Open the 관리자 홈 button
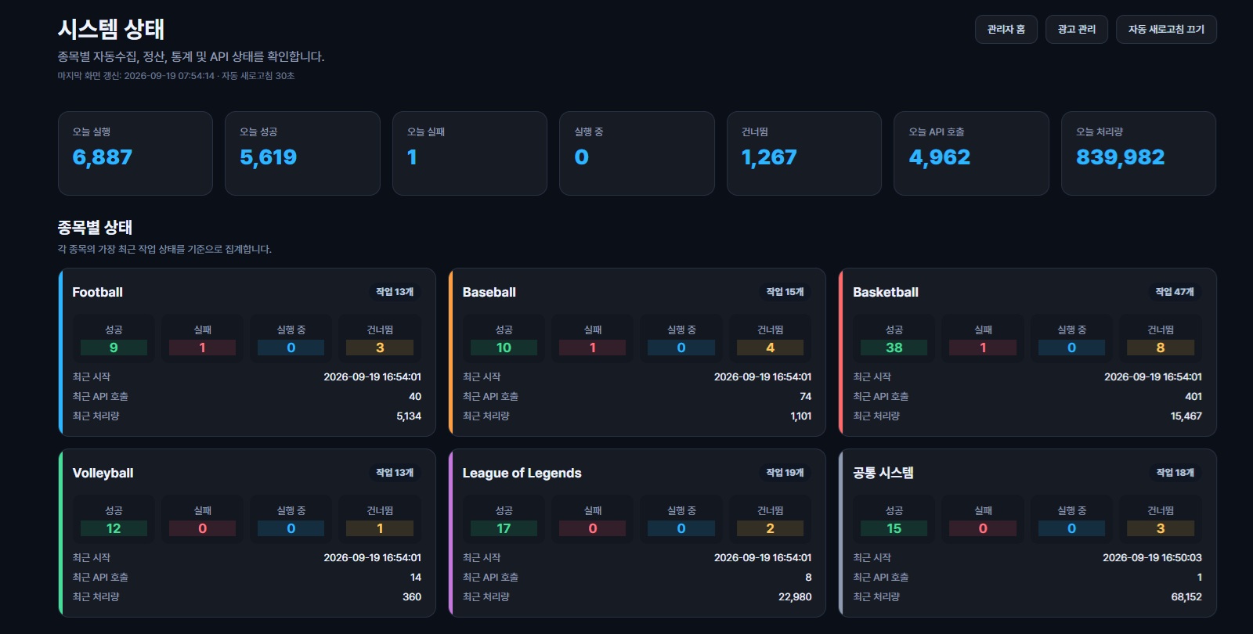The image size is (1253, 634). point(1006,29)
